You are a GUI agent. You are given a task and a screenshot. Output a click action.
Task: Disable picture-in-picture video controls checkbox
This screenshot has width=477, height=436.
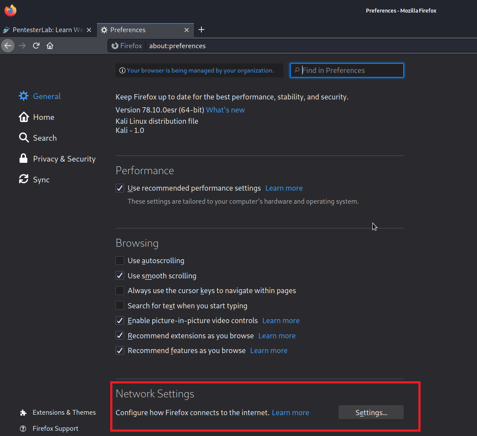(x=120, y=320)
